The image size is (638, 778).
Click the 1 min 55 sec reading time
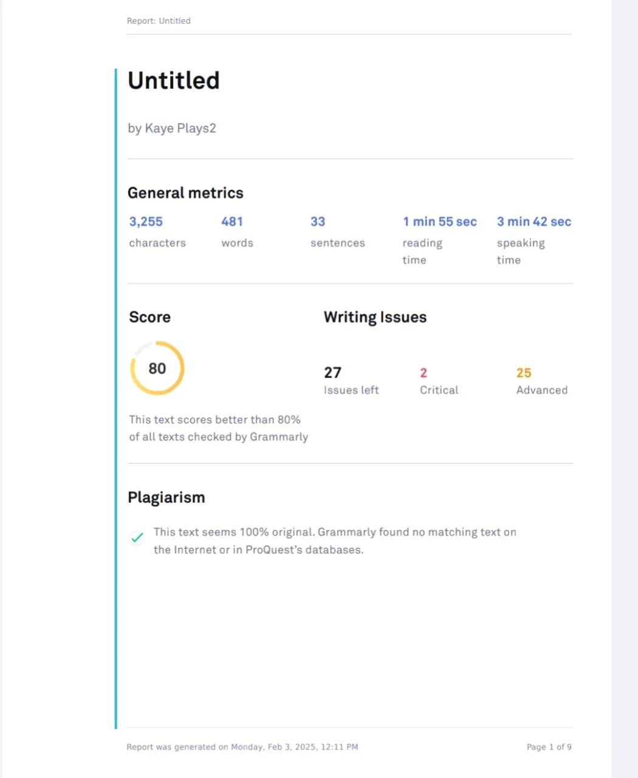pyautogui.click(x=440, y=222)
